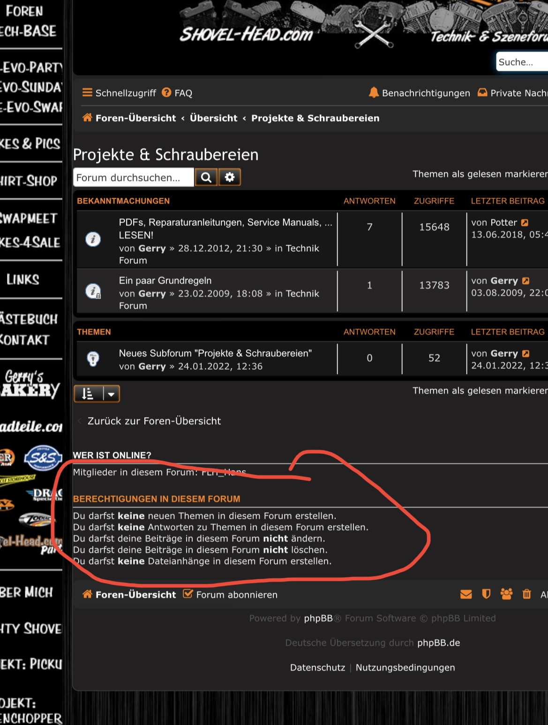Click the envelope contact icon in footer
Viewport: 548px width, 725px height.
(x=466, y=594)
